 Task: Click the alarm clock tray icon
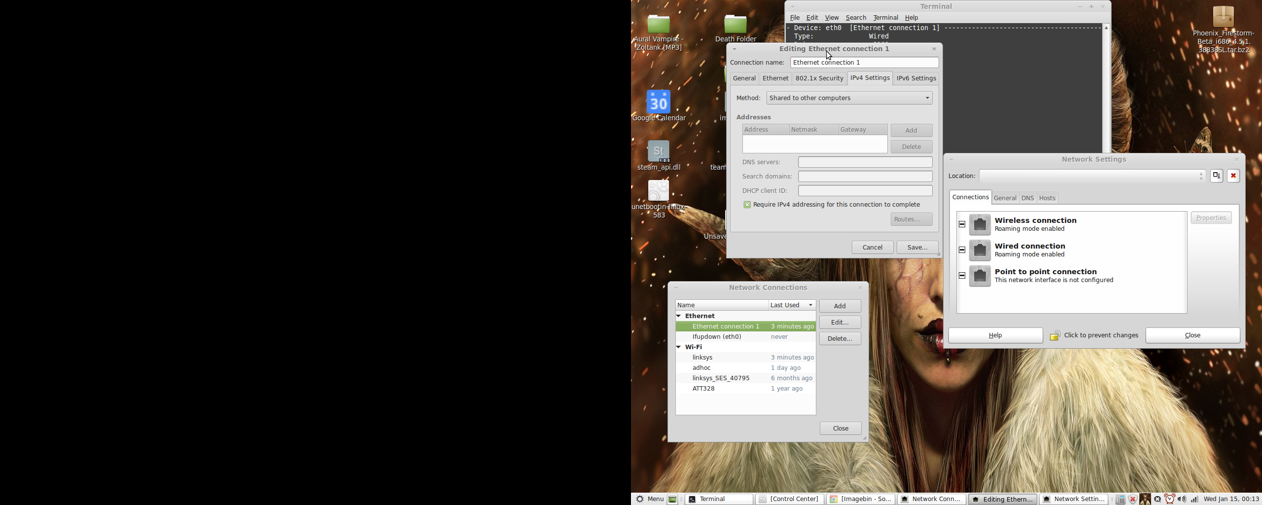click(1169, 499)
